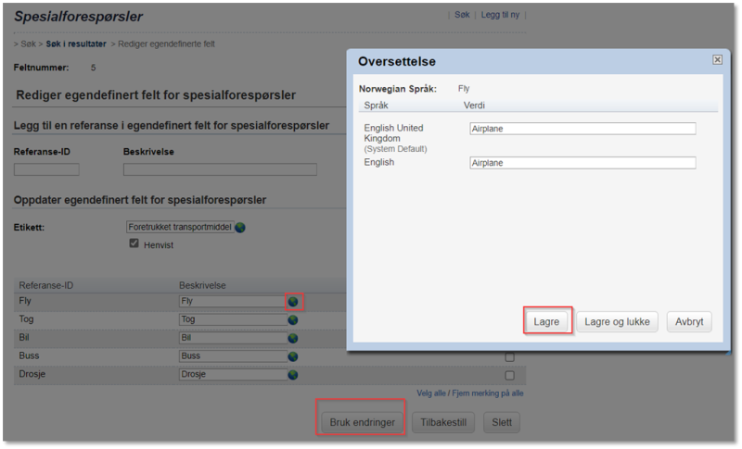Click the Oversettelse dialog title
The height and width of the screenshot is (449, 742).
point(397,61)
